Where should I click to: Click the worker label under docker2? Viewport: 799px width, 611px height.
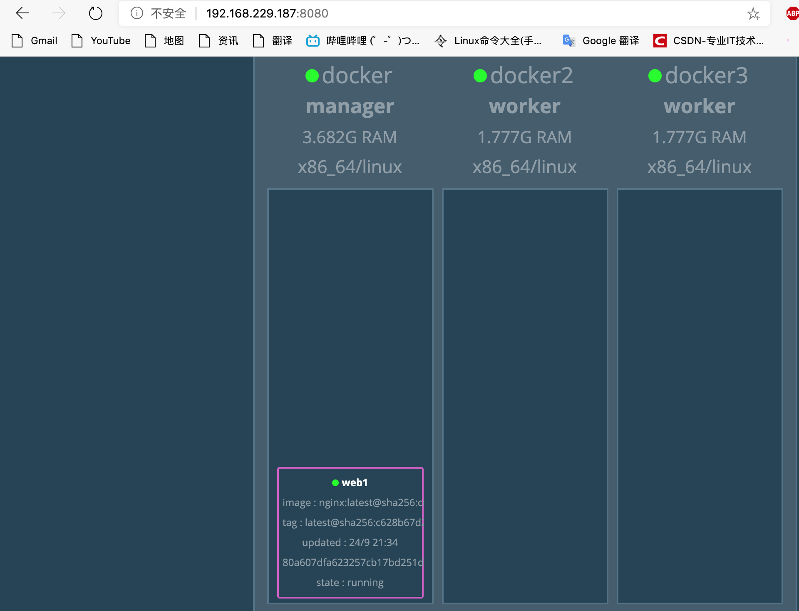click(525, 106)
